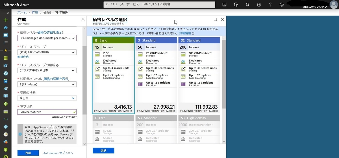Open Automation オプション link
Viewport: 339px width, 158px height.
pos(58,153)
